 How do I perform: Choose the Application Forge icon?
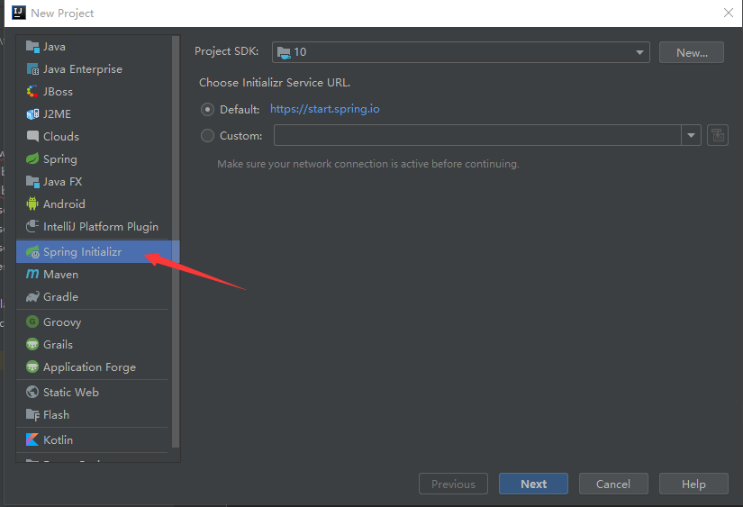pyautogui.click(x=32, y=367)
